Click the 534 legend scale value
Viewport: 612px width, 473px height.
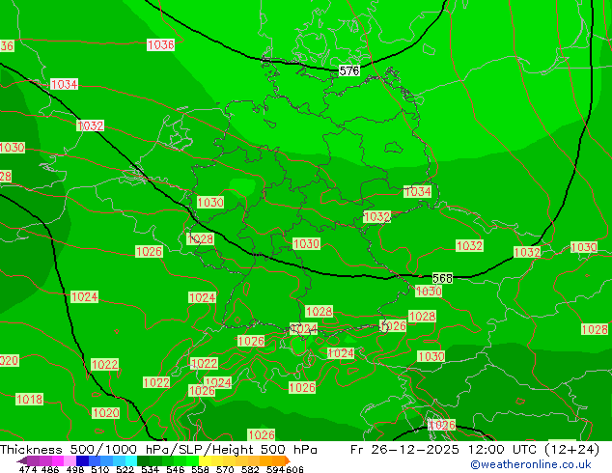click(x=150, y=469)
